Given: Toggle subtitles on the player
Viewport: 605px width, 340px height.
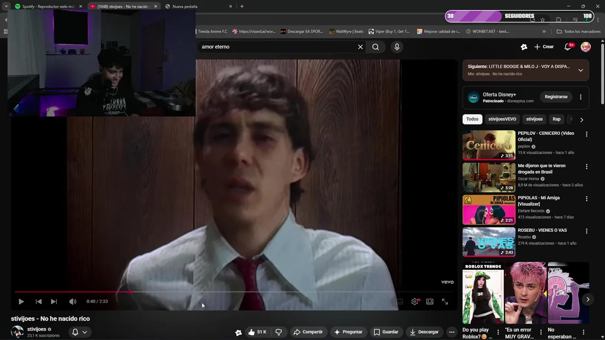Looking at the screenshot, I should [399, 301].
